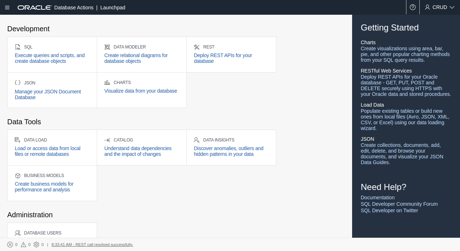Click the help question mark icon
460x251 pixels.
(x=413, y=7)
